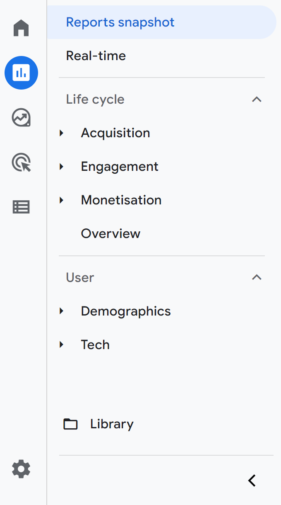Open the Advertising cursor-target icon
This screenshot has height=505, width=281.
coord(21,162)
